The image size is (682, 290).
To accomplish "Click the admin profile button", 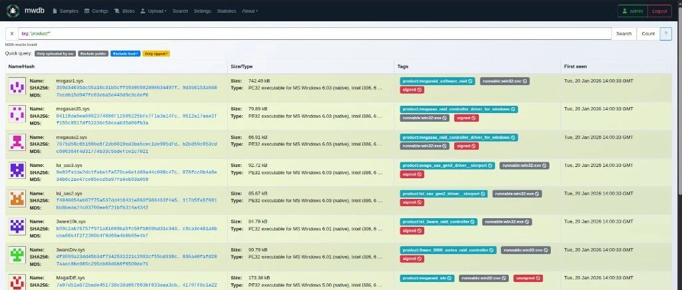I will pyautogui.click(x=633, y=11).
